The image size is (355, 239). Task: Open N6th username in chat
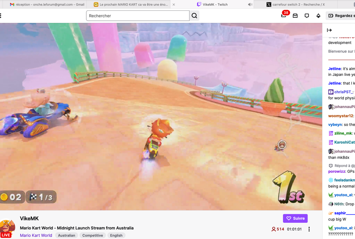(339, 204)
